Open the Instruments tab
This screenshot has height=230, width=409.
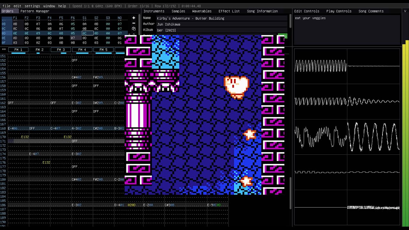click(154, 11)
